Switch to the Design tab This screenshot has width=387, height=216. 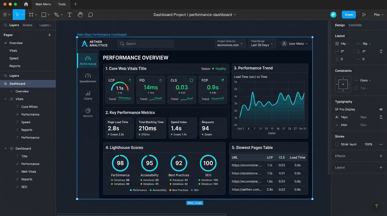click(340, 25)
